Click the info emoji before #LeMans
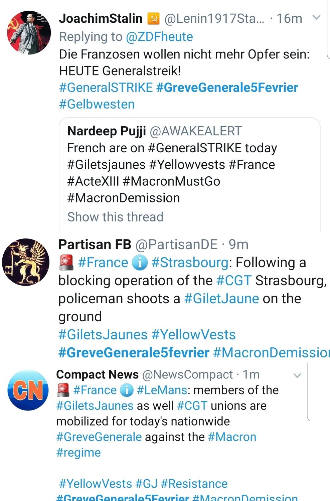Viewport: 330px width, 501px height. [x=126, y=390]
